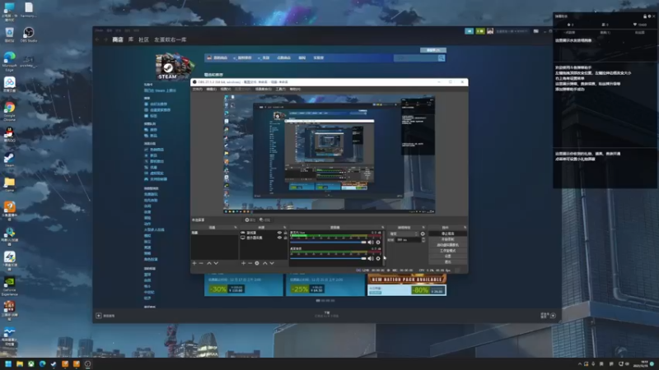Start virtual camera in OBS controls
Image resolution: width=659 pixels, height=370 pixels.
[447, 245]
